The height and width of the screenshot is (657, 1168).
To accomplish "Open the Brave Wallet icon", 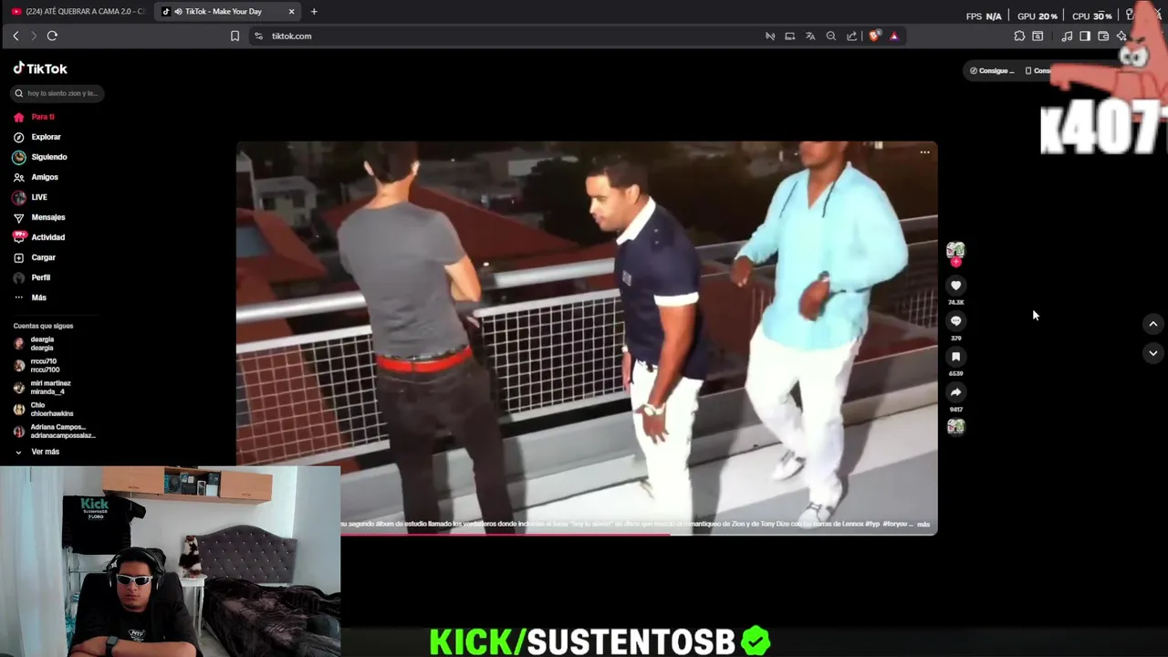I will [1103, 36].
